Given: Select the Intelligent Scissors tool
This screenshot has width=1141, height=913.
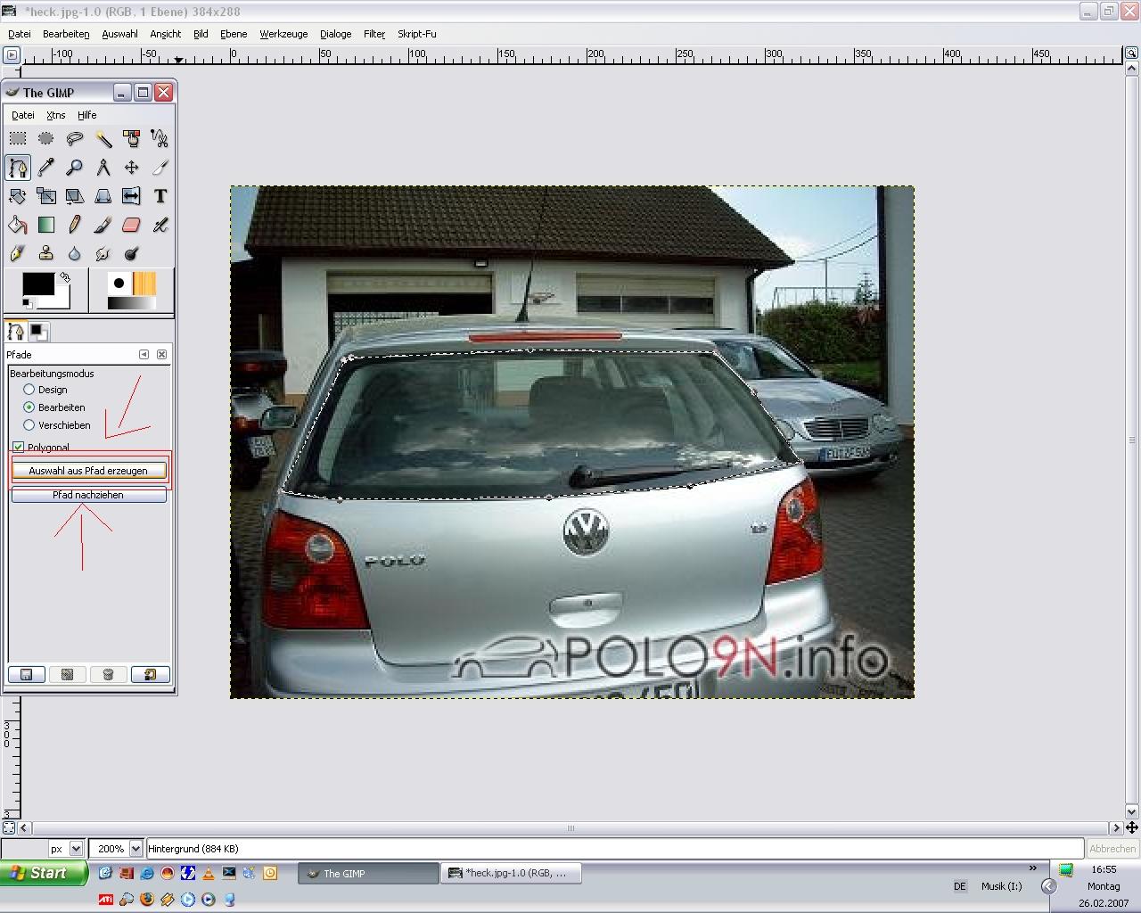Looking at the screenshot, I should tap(160, 138).
